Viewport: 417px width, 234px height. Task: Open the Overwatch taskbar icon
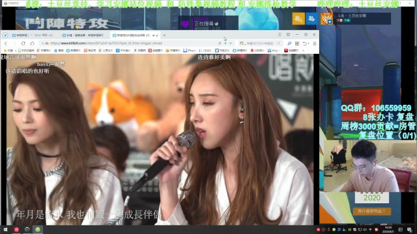27,229
